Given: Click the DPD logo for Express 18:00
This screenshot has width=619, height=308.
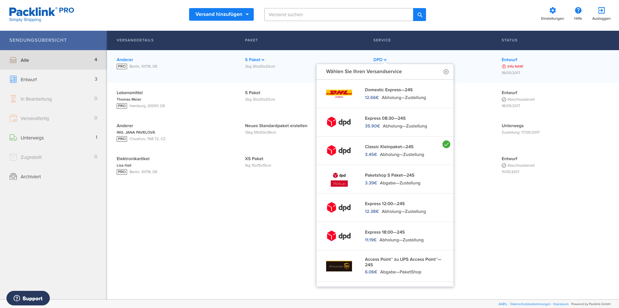Looking at the screenshot, I should 339,236.
